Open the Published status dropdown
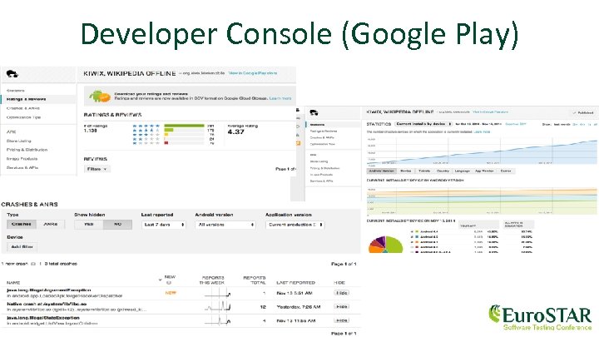 coord(583,112)
